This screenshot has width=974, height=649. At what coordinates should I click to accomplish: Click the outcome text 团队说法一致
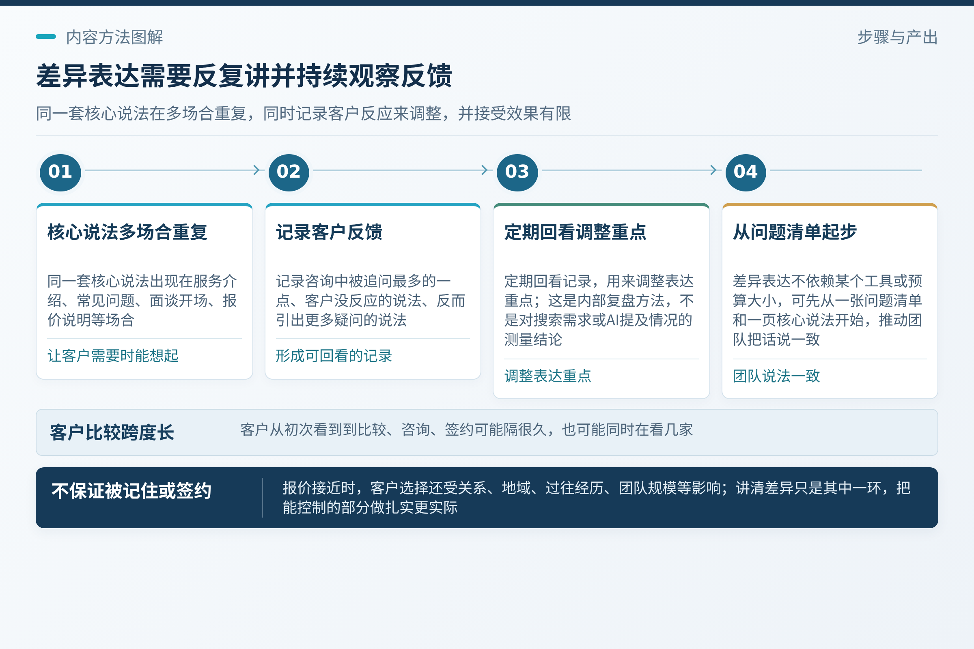coord(776,376)
